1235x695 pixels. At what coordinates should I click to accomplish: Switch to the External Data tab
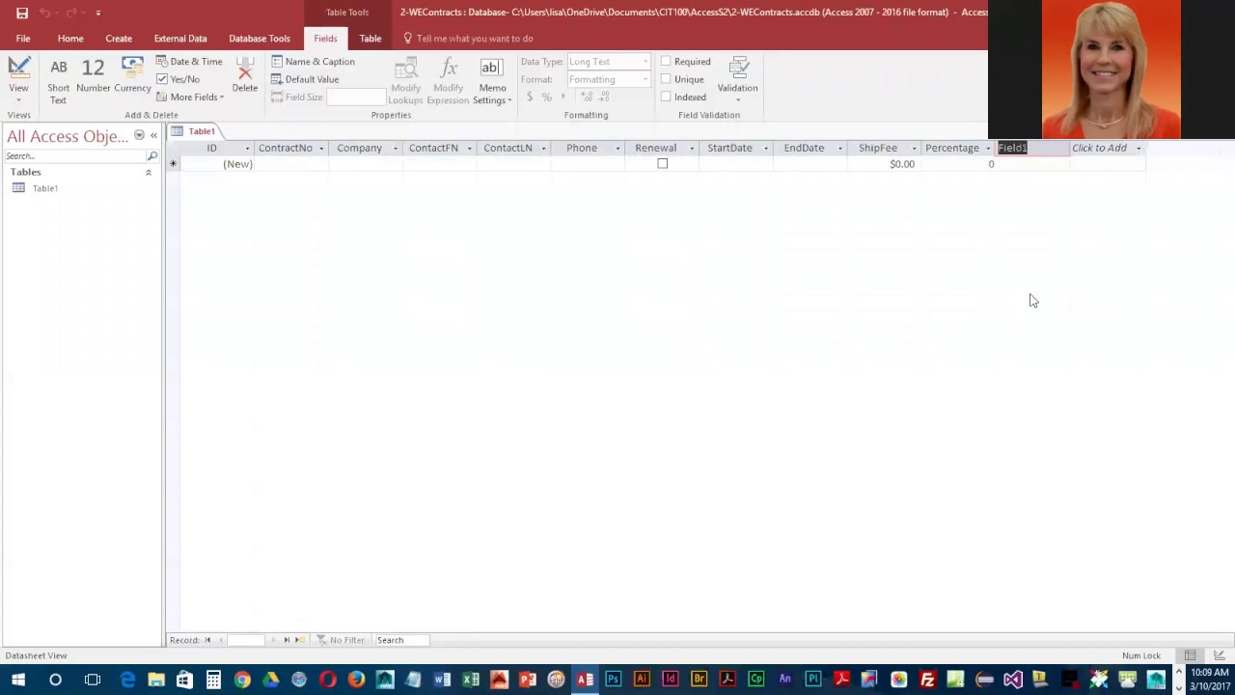[180, 39]
